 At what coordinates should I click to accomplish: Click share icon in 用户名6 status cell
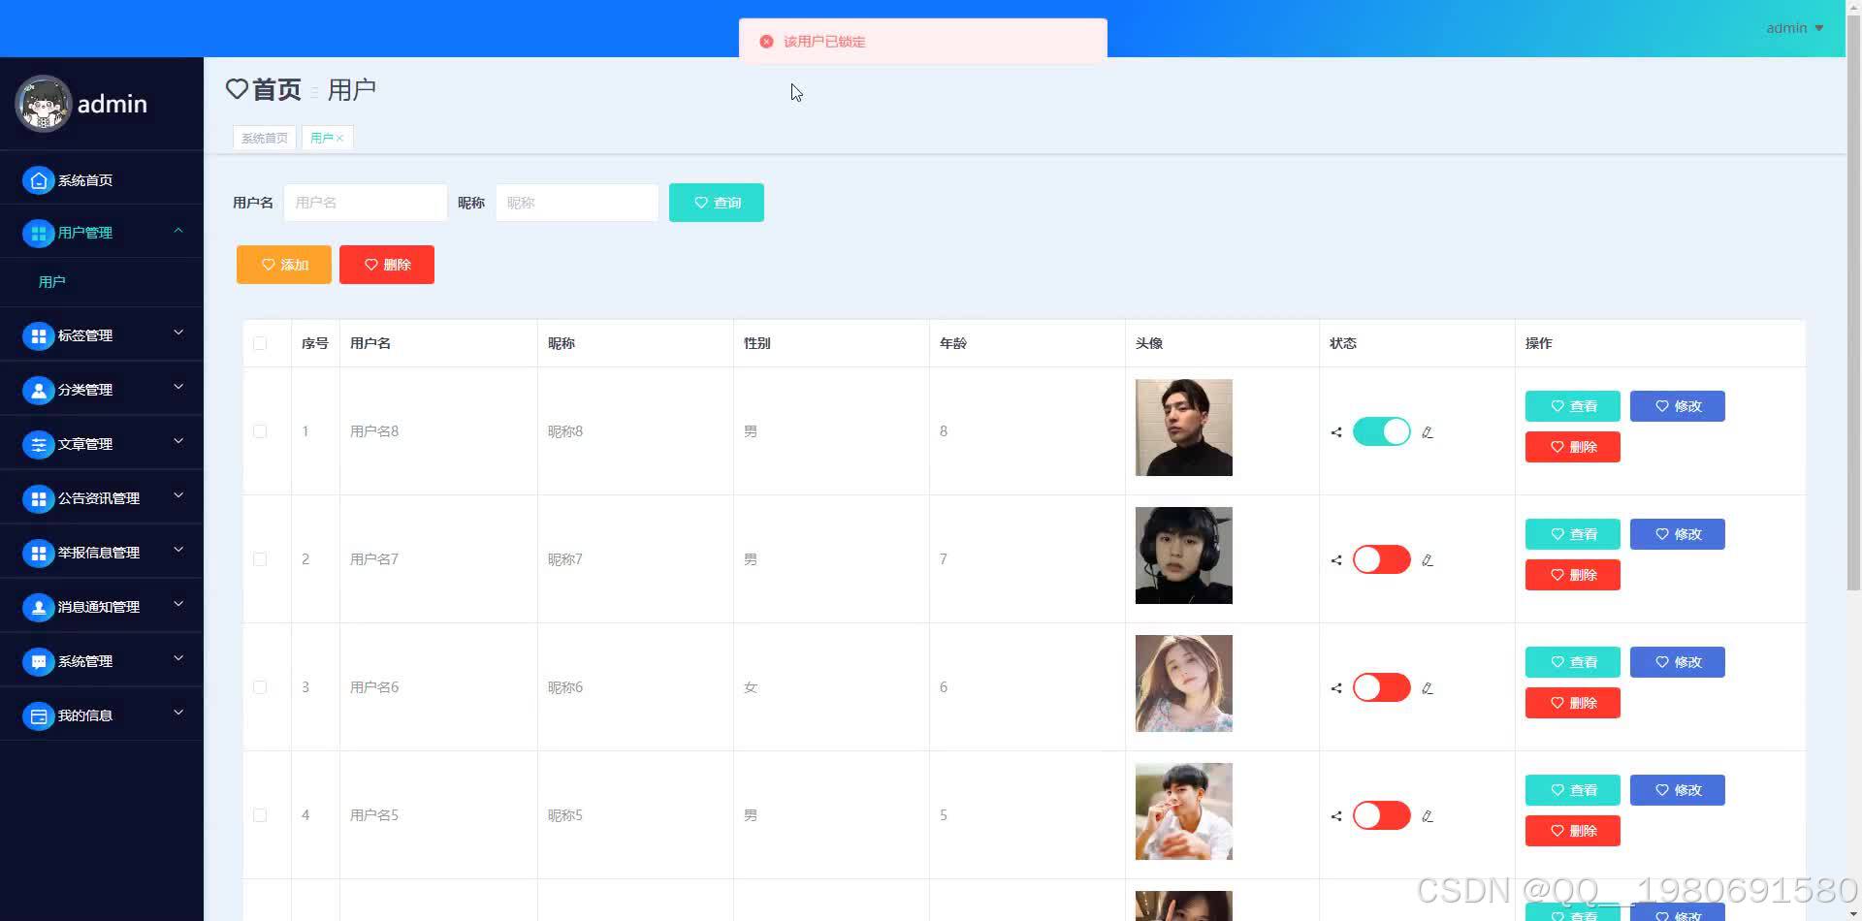click(x=1336, y=688)
